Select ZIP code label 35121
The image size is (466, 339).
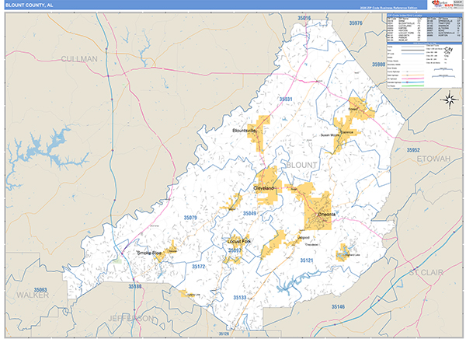307,260
